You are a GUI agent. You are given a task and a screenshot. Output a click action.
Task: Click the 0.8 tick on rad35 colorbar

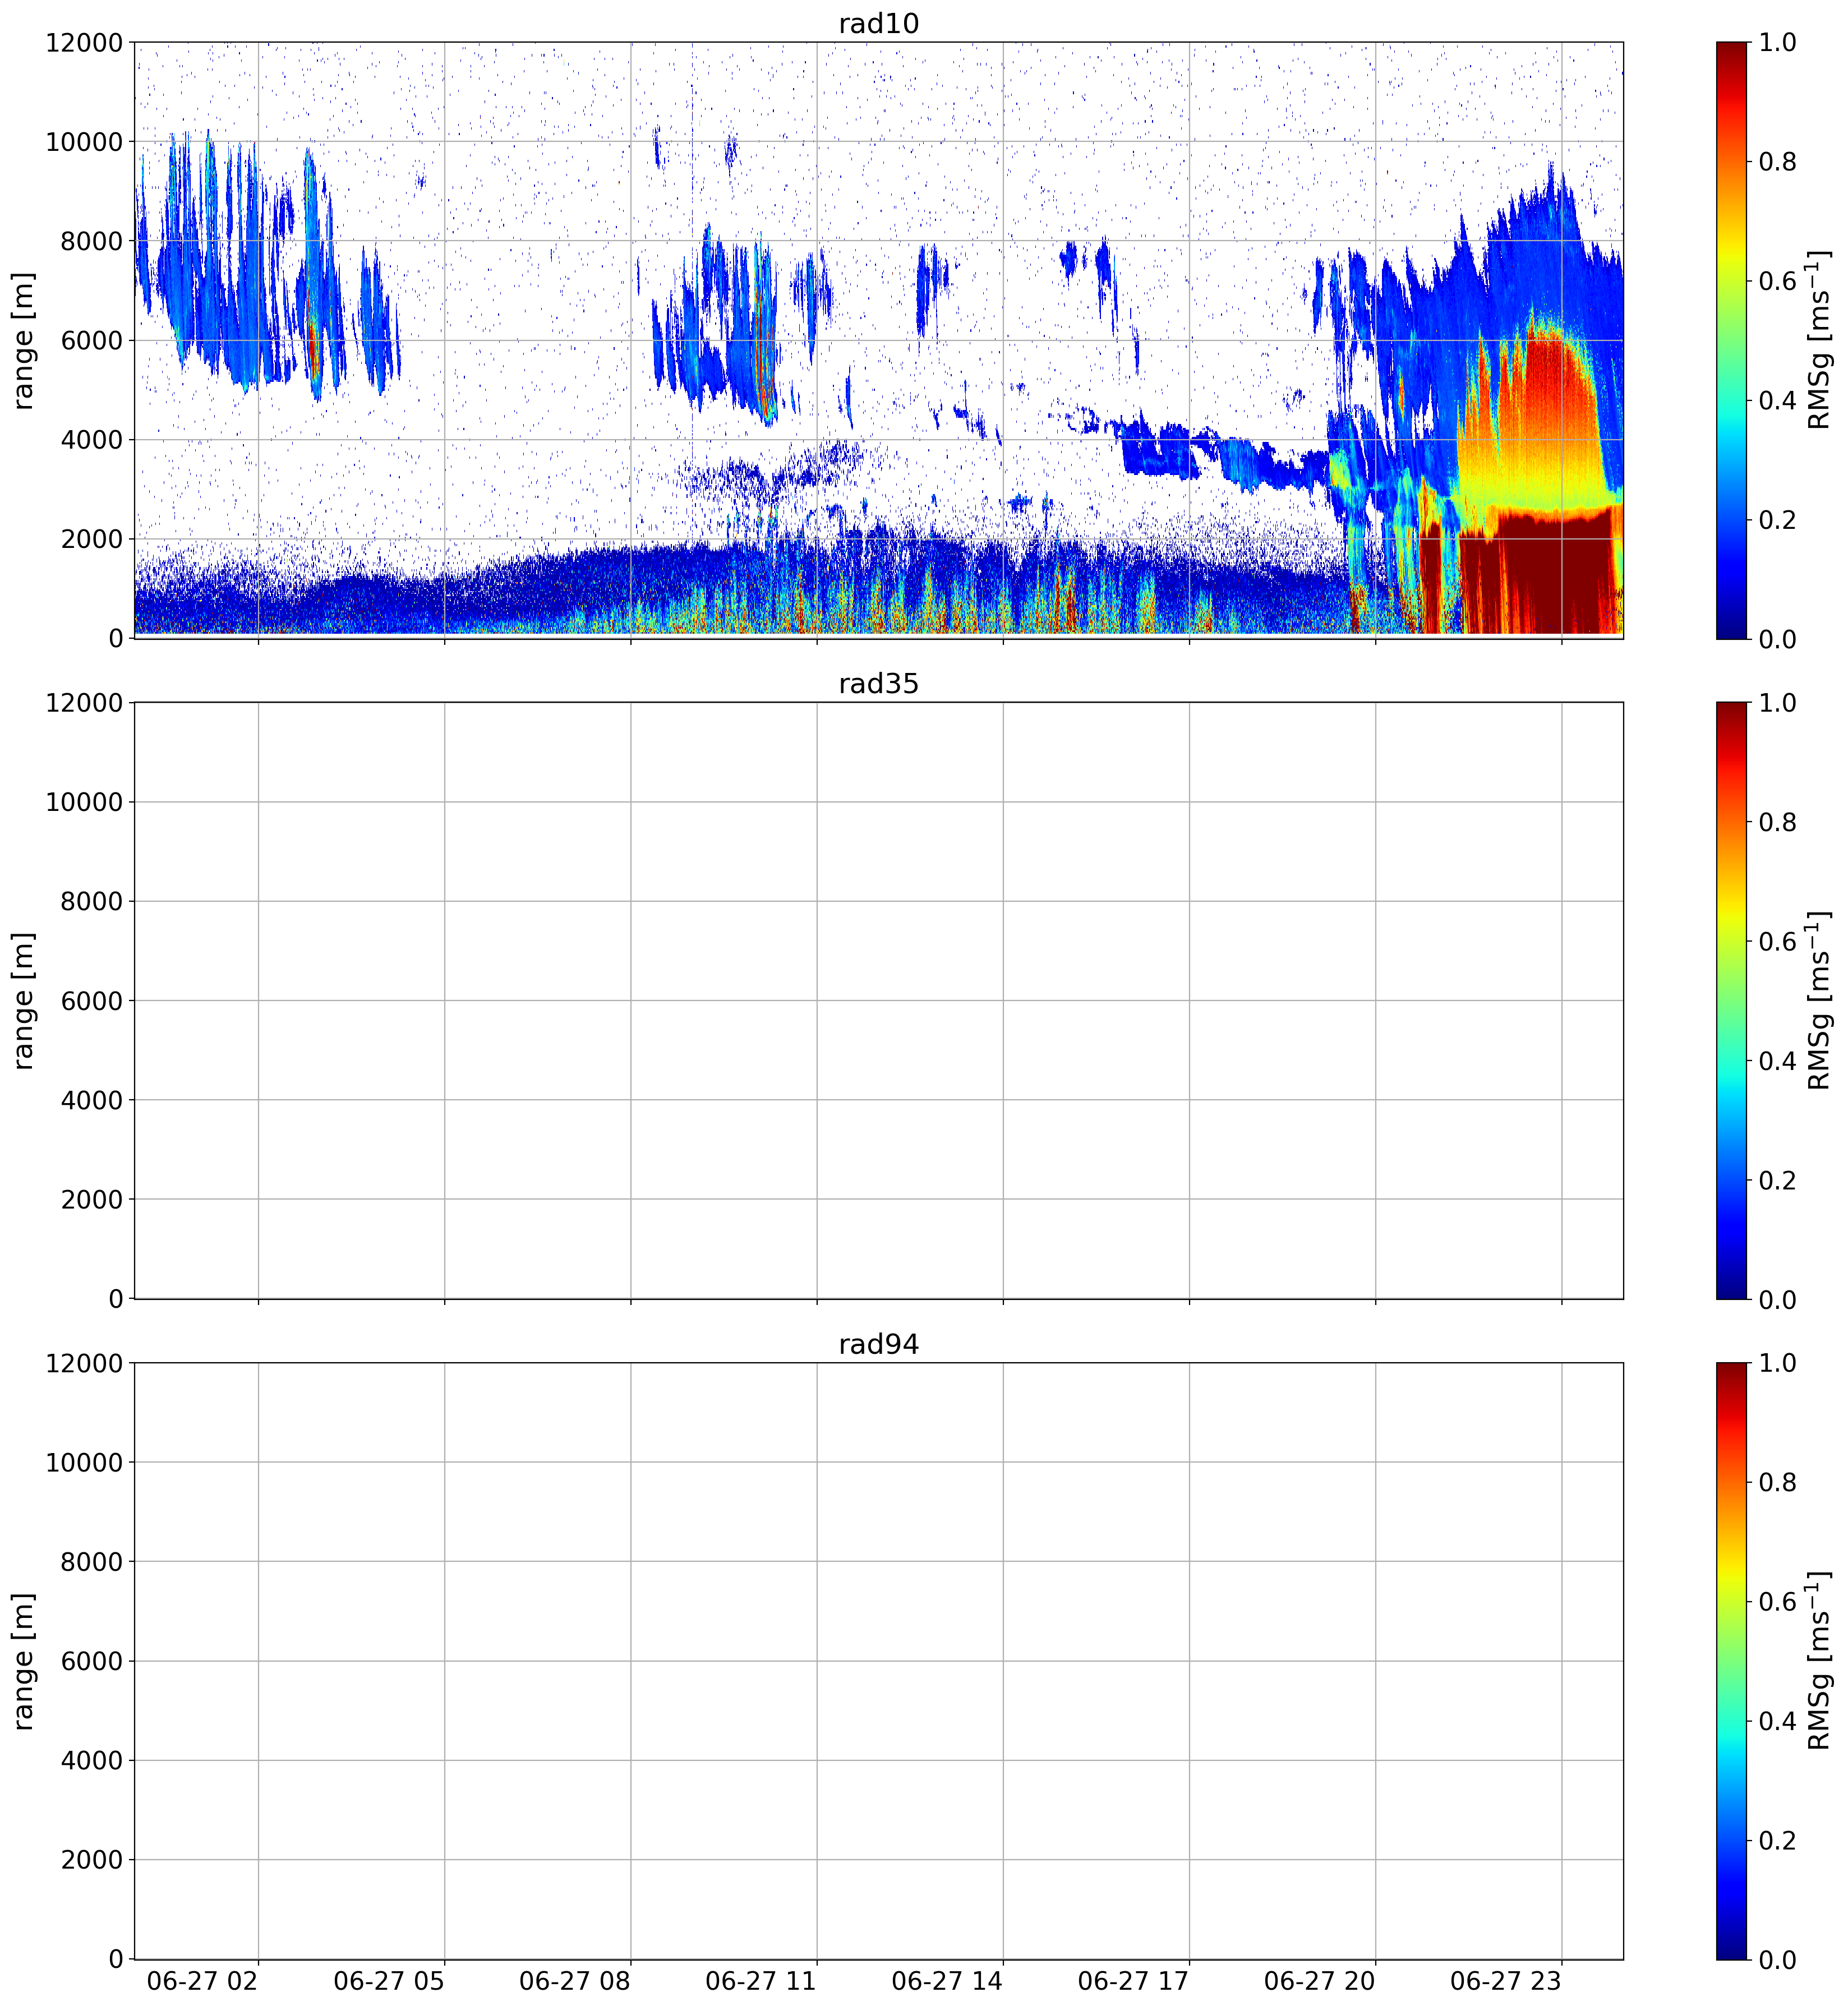1777,822
